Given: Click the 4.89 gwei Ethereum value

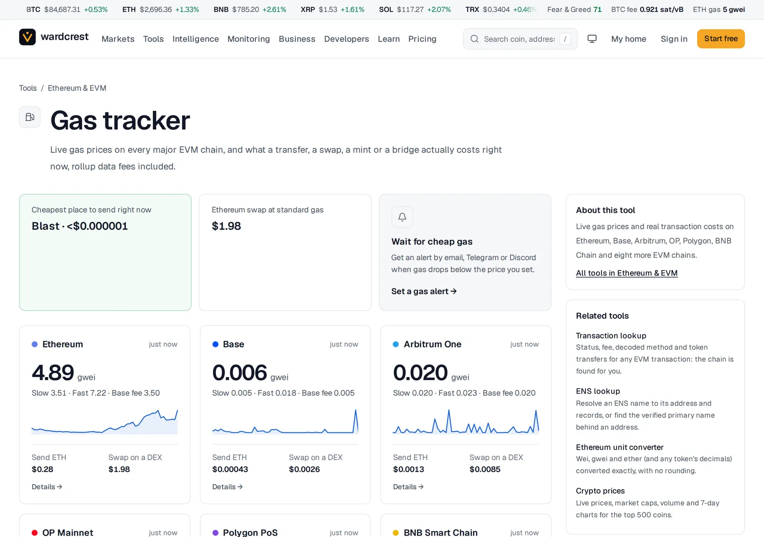Looking at the screenshot, I should click(x=64, y=373).
